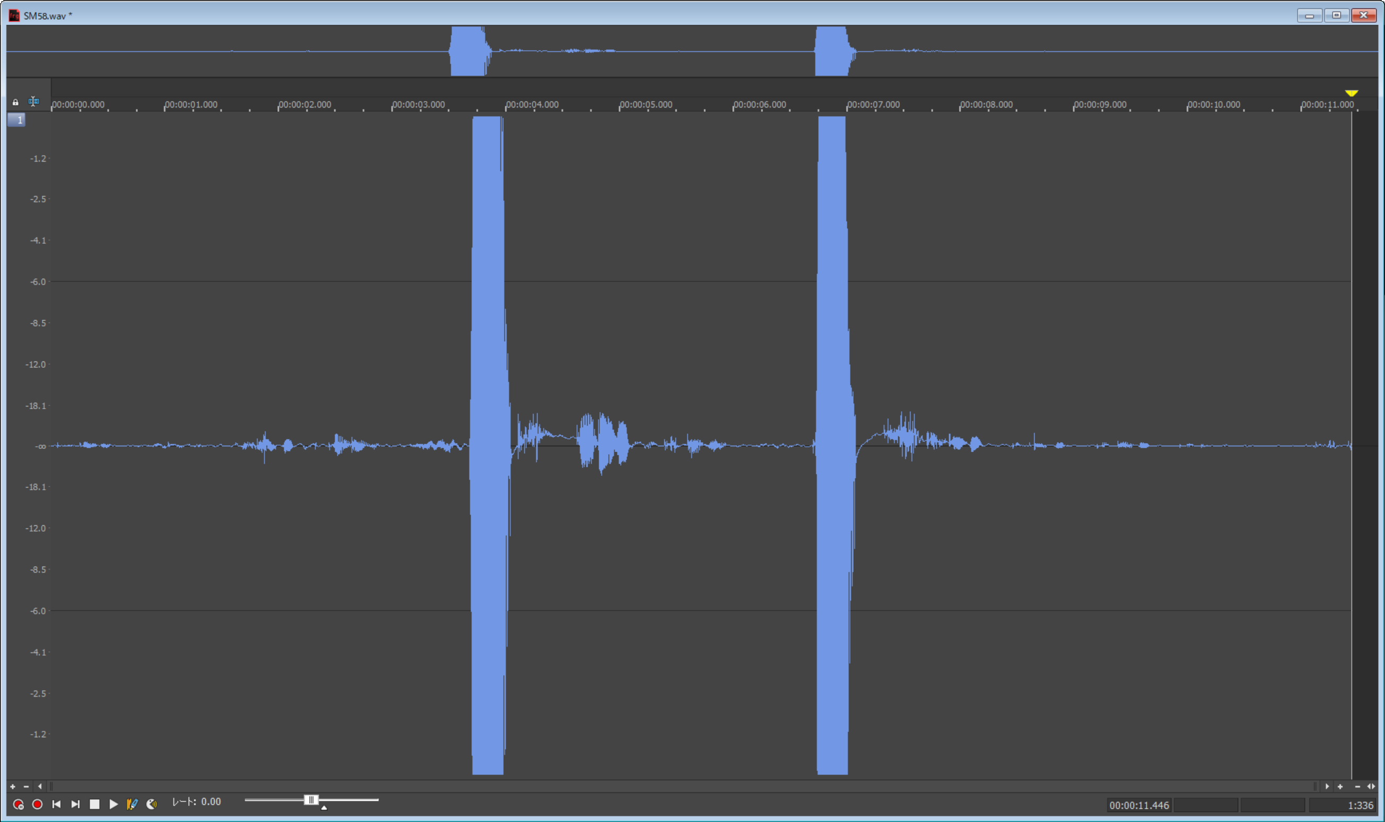Screen dimensions: 1385x822
Task: Click time zoom out minus near 1:336
Action: tap(1357, 786)
